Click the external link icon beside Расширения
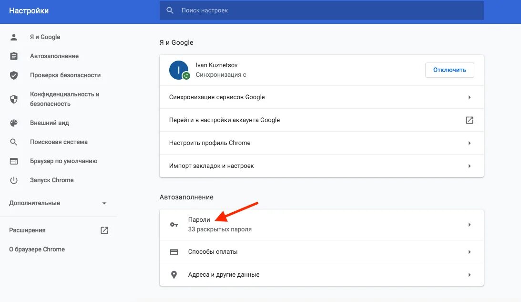 (104, 230)
